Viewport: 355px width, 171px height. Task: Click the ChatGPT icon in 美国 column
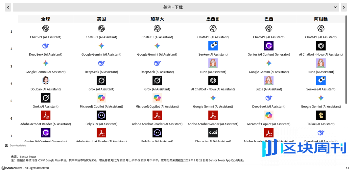[101, 28]
